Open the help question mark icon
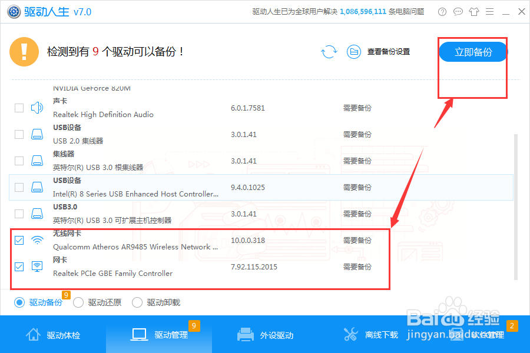 point(442,12)
